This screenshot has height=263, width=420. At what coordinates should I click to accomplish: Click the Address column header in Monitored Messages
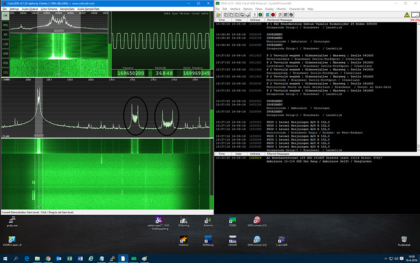255,20
